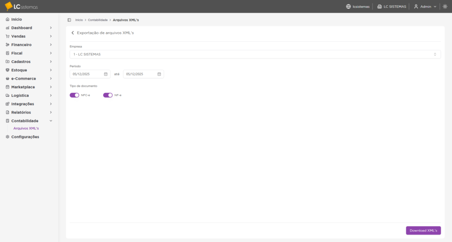Go to Início in the sidebar
Screen dimensions: 452x242
[x=16, y=19]
